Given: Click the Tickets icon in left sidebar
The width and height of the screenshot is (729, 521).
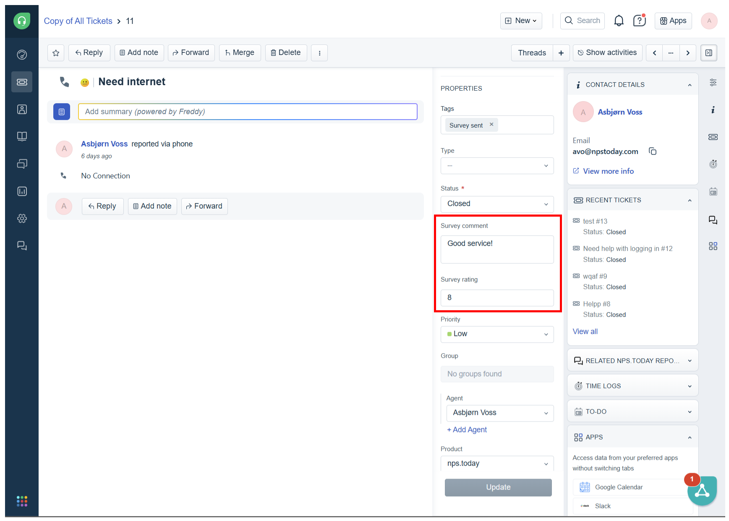Looking at the screenshot, I should pos(22,82).
